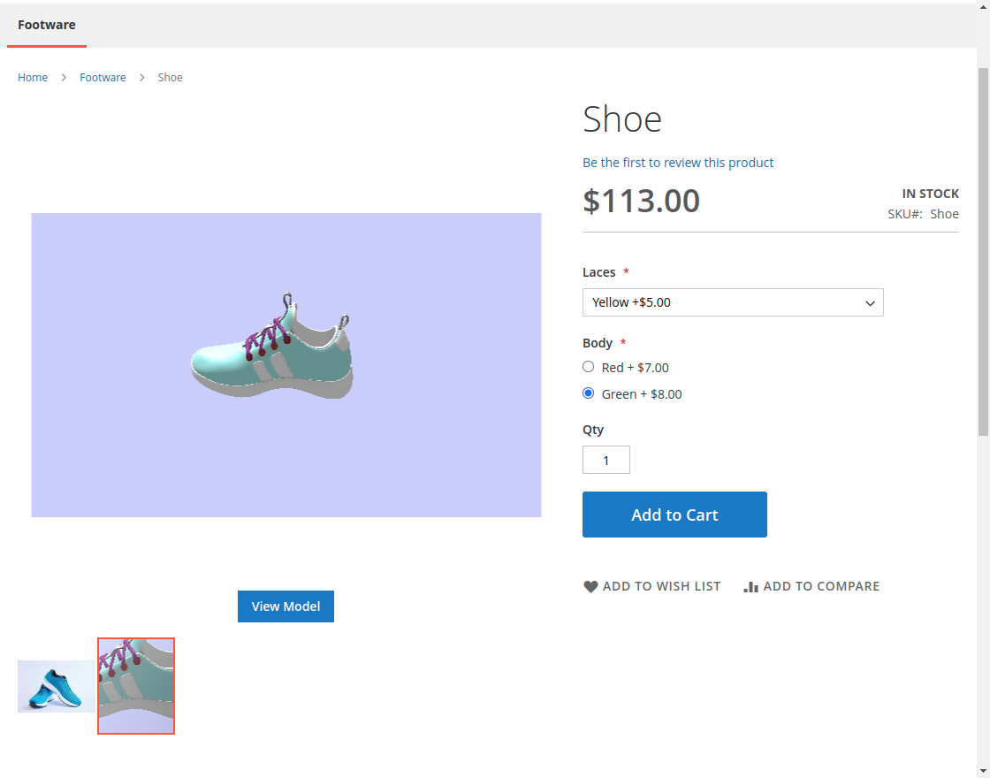990x778 pixels.
Task: Open Footware from the breadcrumb trail
Action: [103, 77]
